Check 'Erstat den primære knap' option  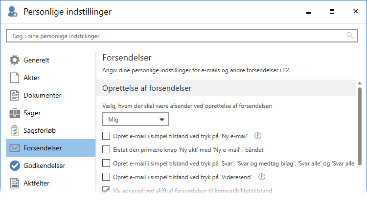[106, 149]
